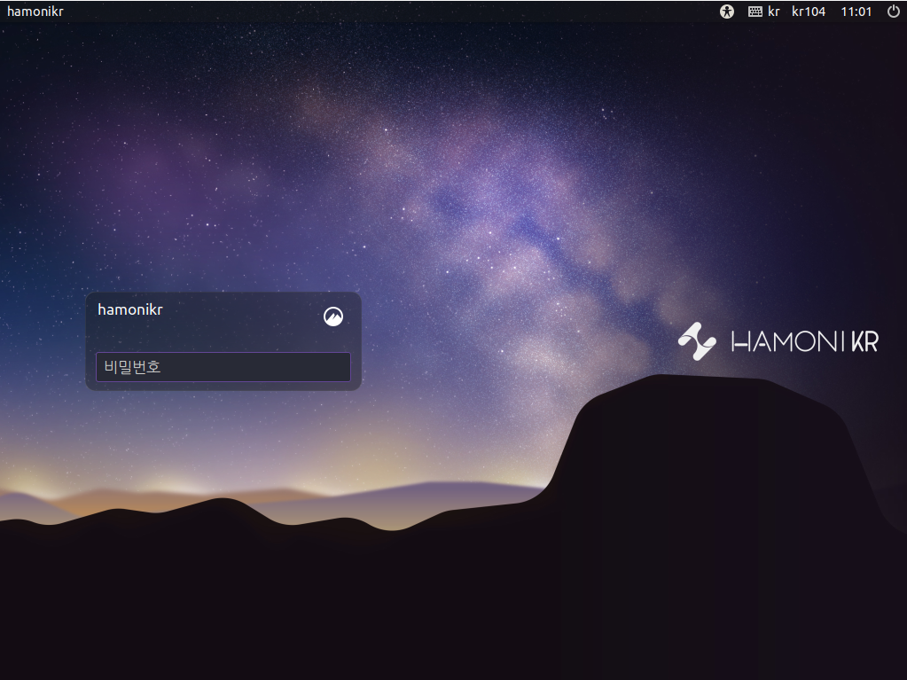The height and width of the screenshot is (680, 907).
Task: Click the HAMONIKR wordmark text
Action: tap(804, 341)
